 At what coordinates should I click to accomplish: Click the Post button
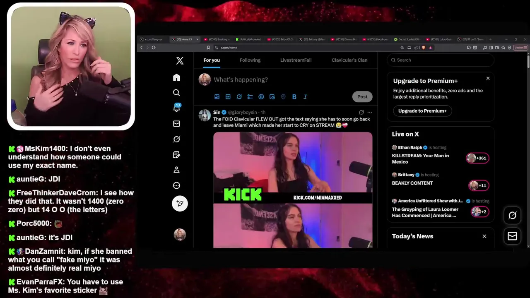(362, 96)
